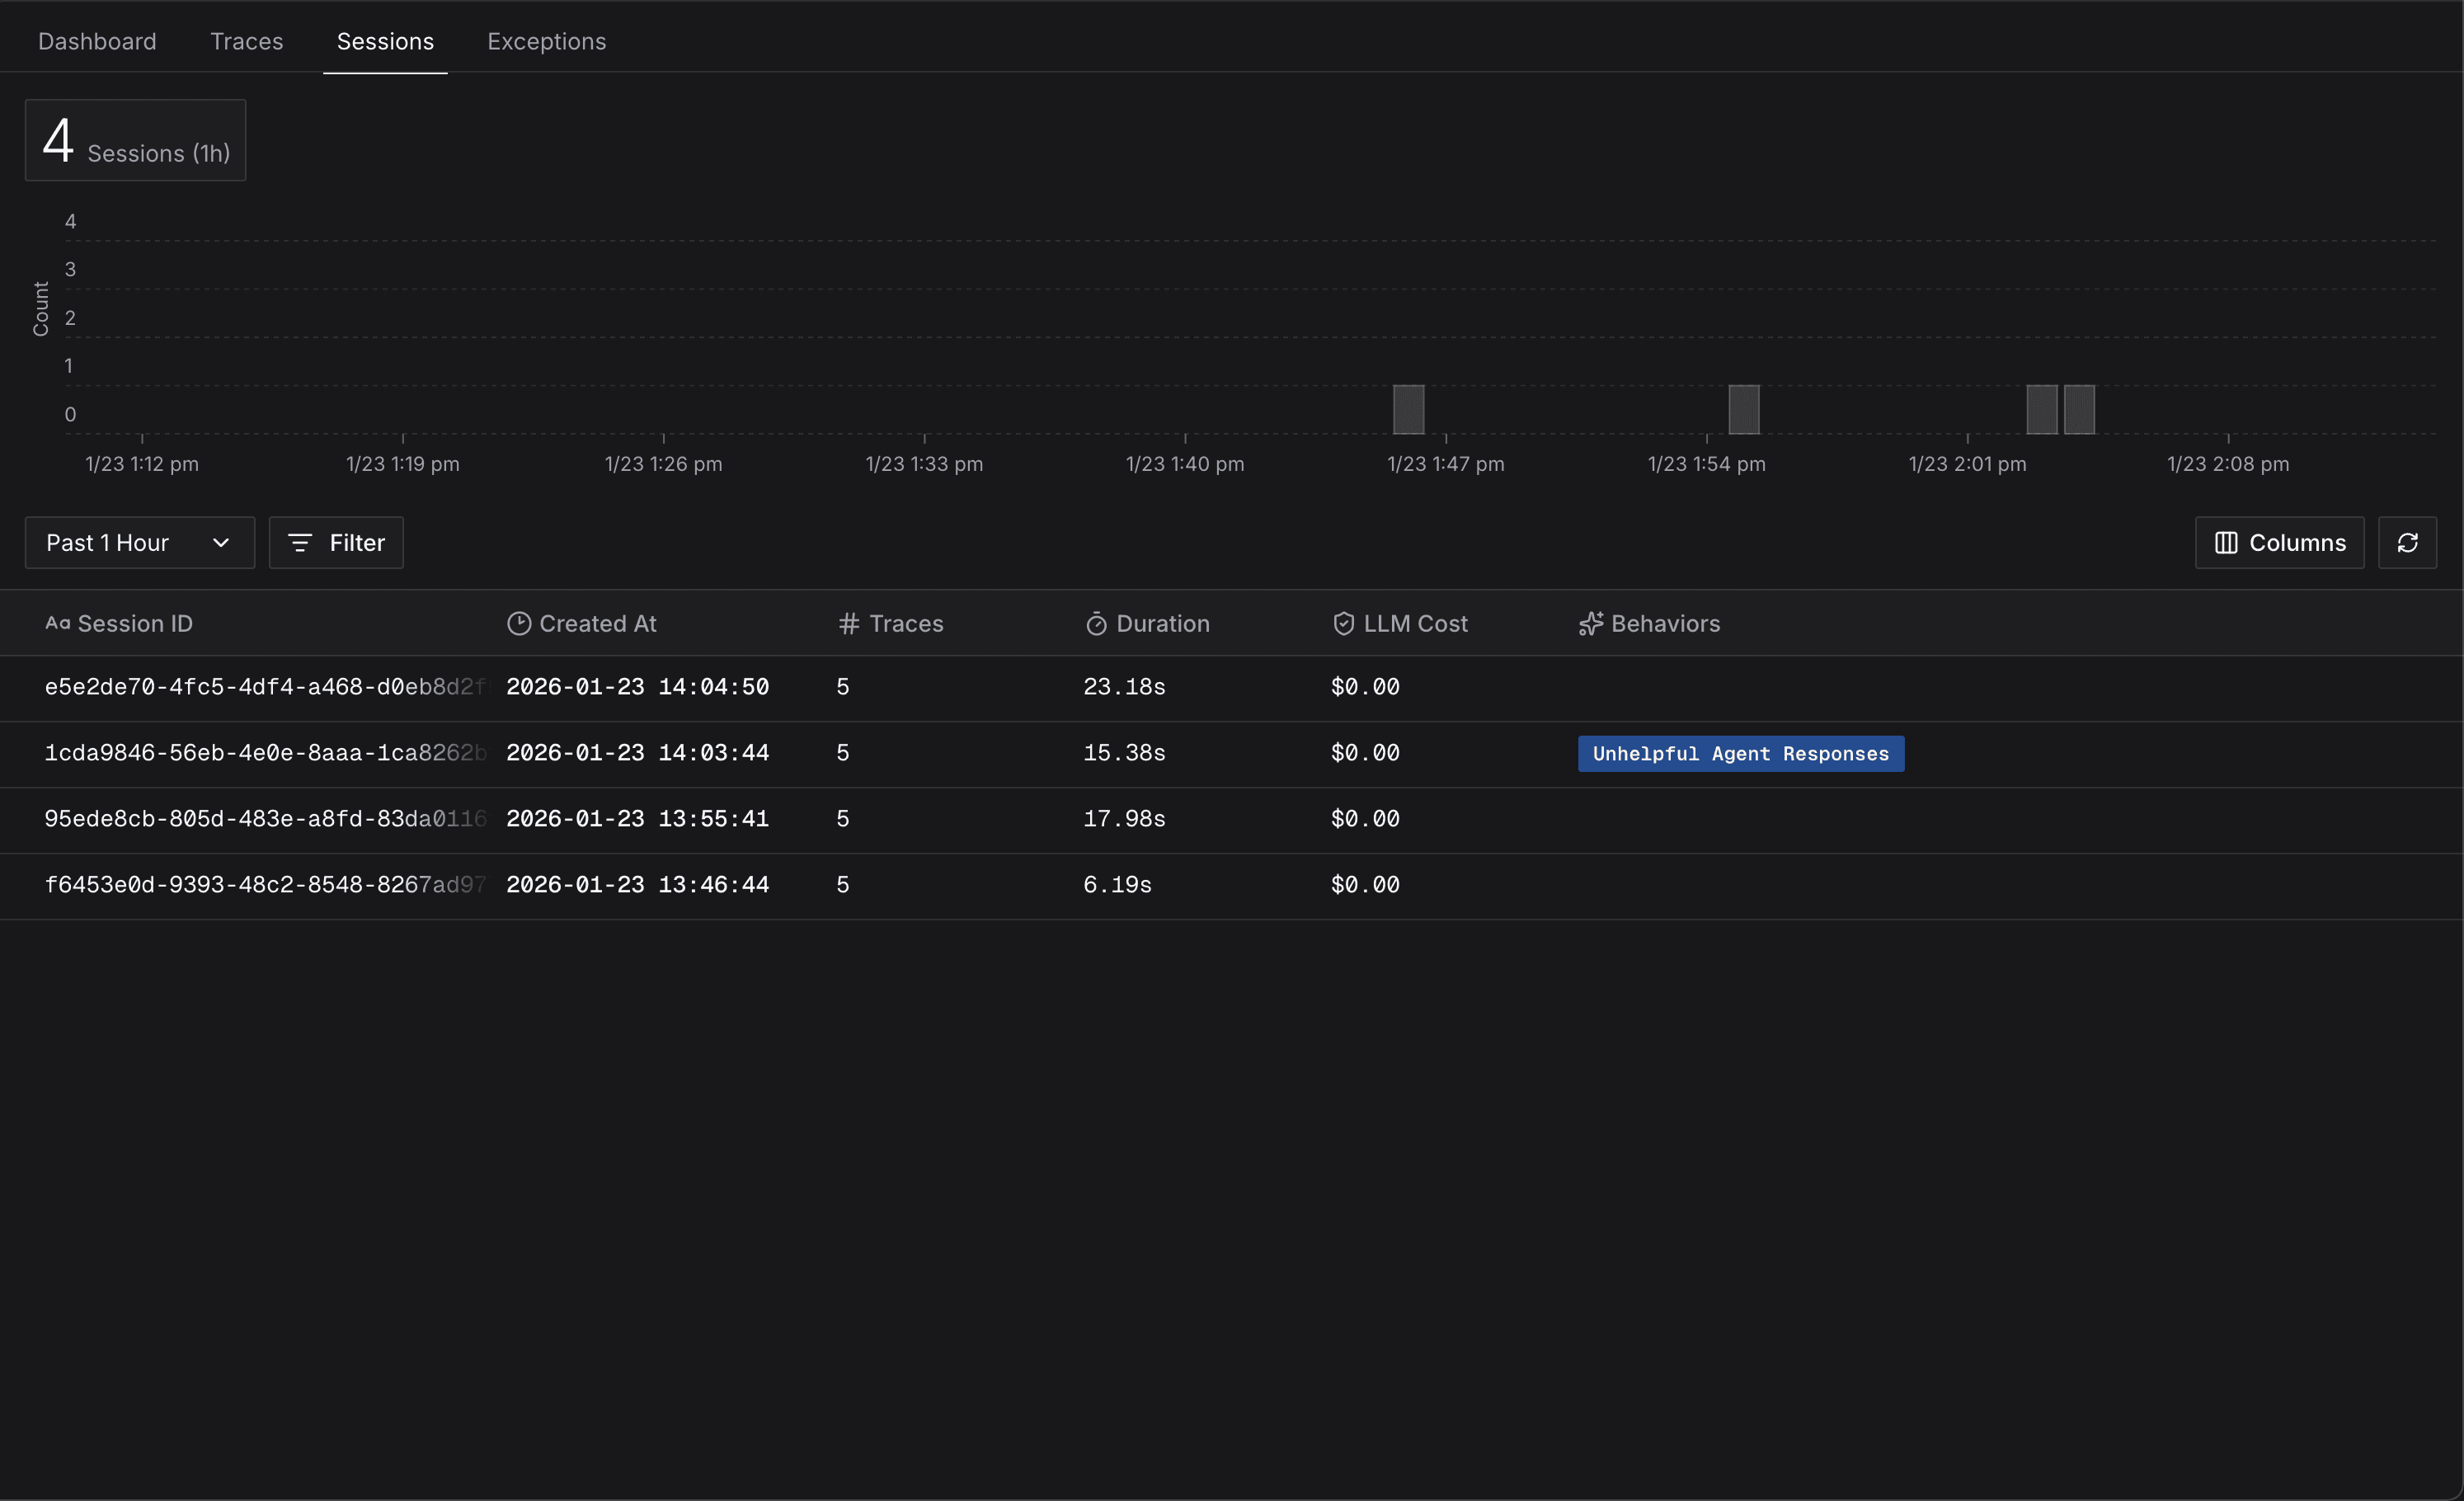2464x1501 pixels.
Task: Select the 4 Sessions (1h) summary card
Action: click(x=135, y=141)
